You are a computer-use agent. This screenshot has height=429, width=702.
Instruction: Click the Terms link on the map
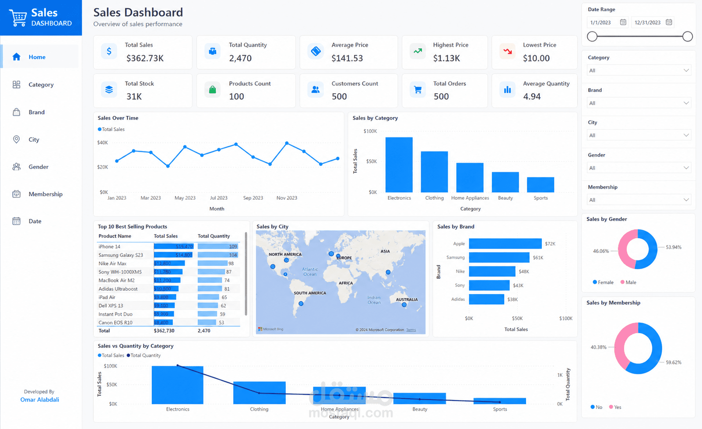(x=411, y=330)
